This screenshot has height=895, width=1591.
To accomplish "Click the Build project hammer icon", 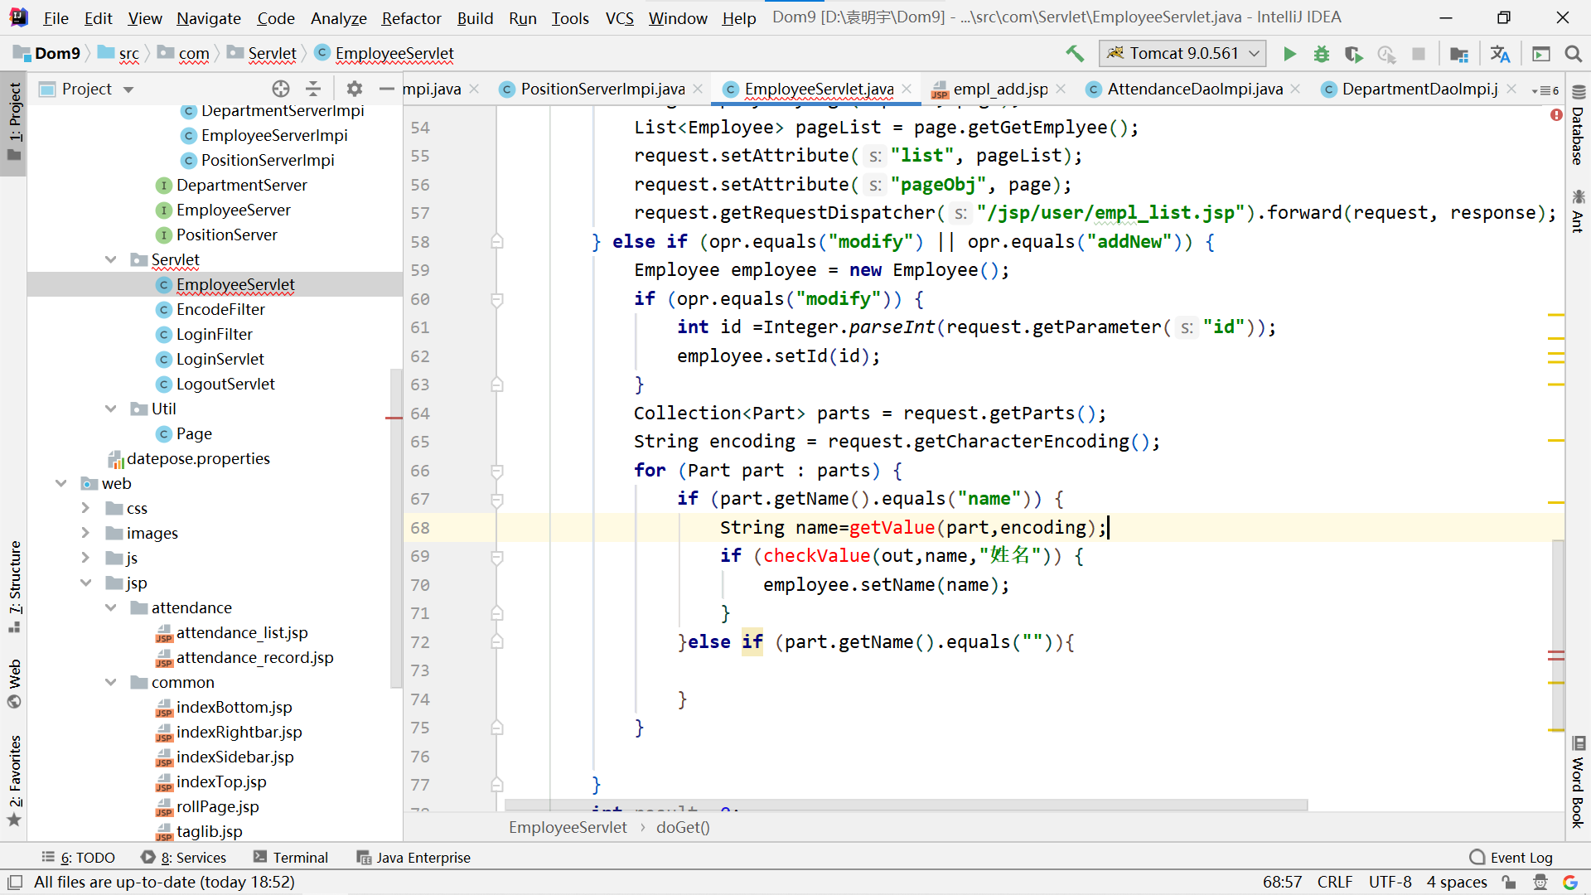I will point(1075,54).
